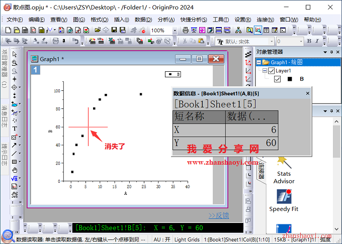This screenshot has width=342, height=244.
Task: Open the zoom 100% dropdown
Action: (x=175, y=31)
